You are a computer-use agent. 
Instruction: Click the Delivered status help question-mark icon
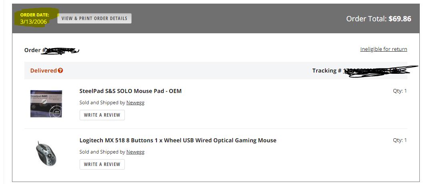[60, 71]
